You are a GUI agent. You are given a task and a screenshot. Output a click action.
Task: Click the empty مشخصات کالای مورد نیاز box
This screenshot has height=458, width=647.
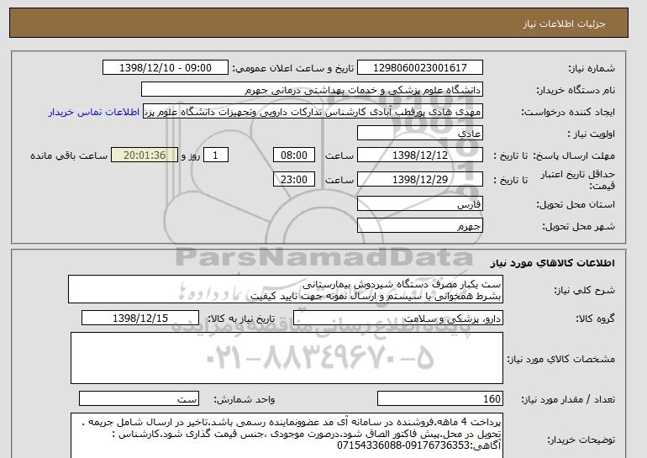point(287,358)
